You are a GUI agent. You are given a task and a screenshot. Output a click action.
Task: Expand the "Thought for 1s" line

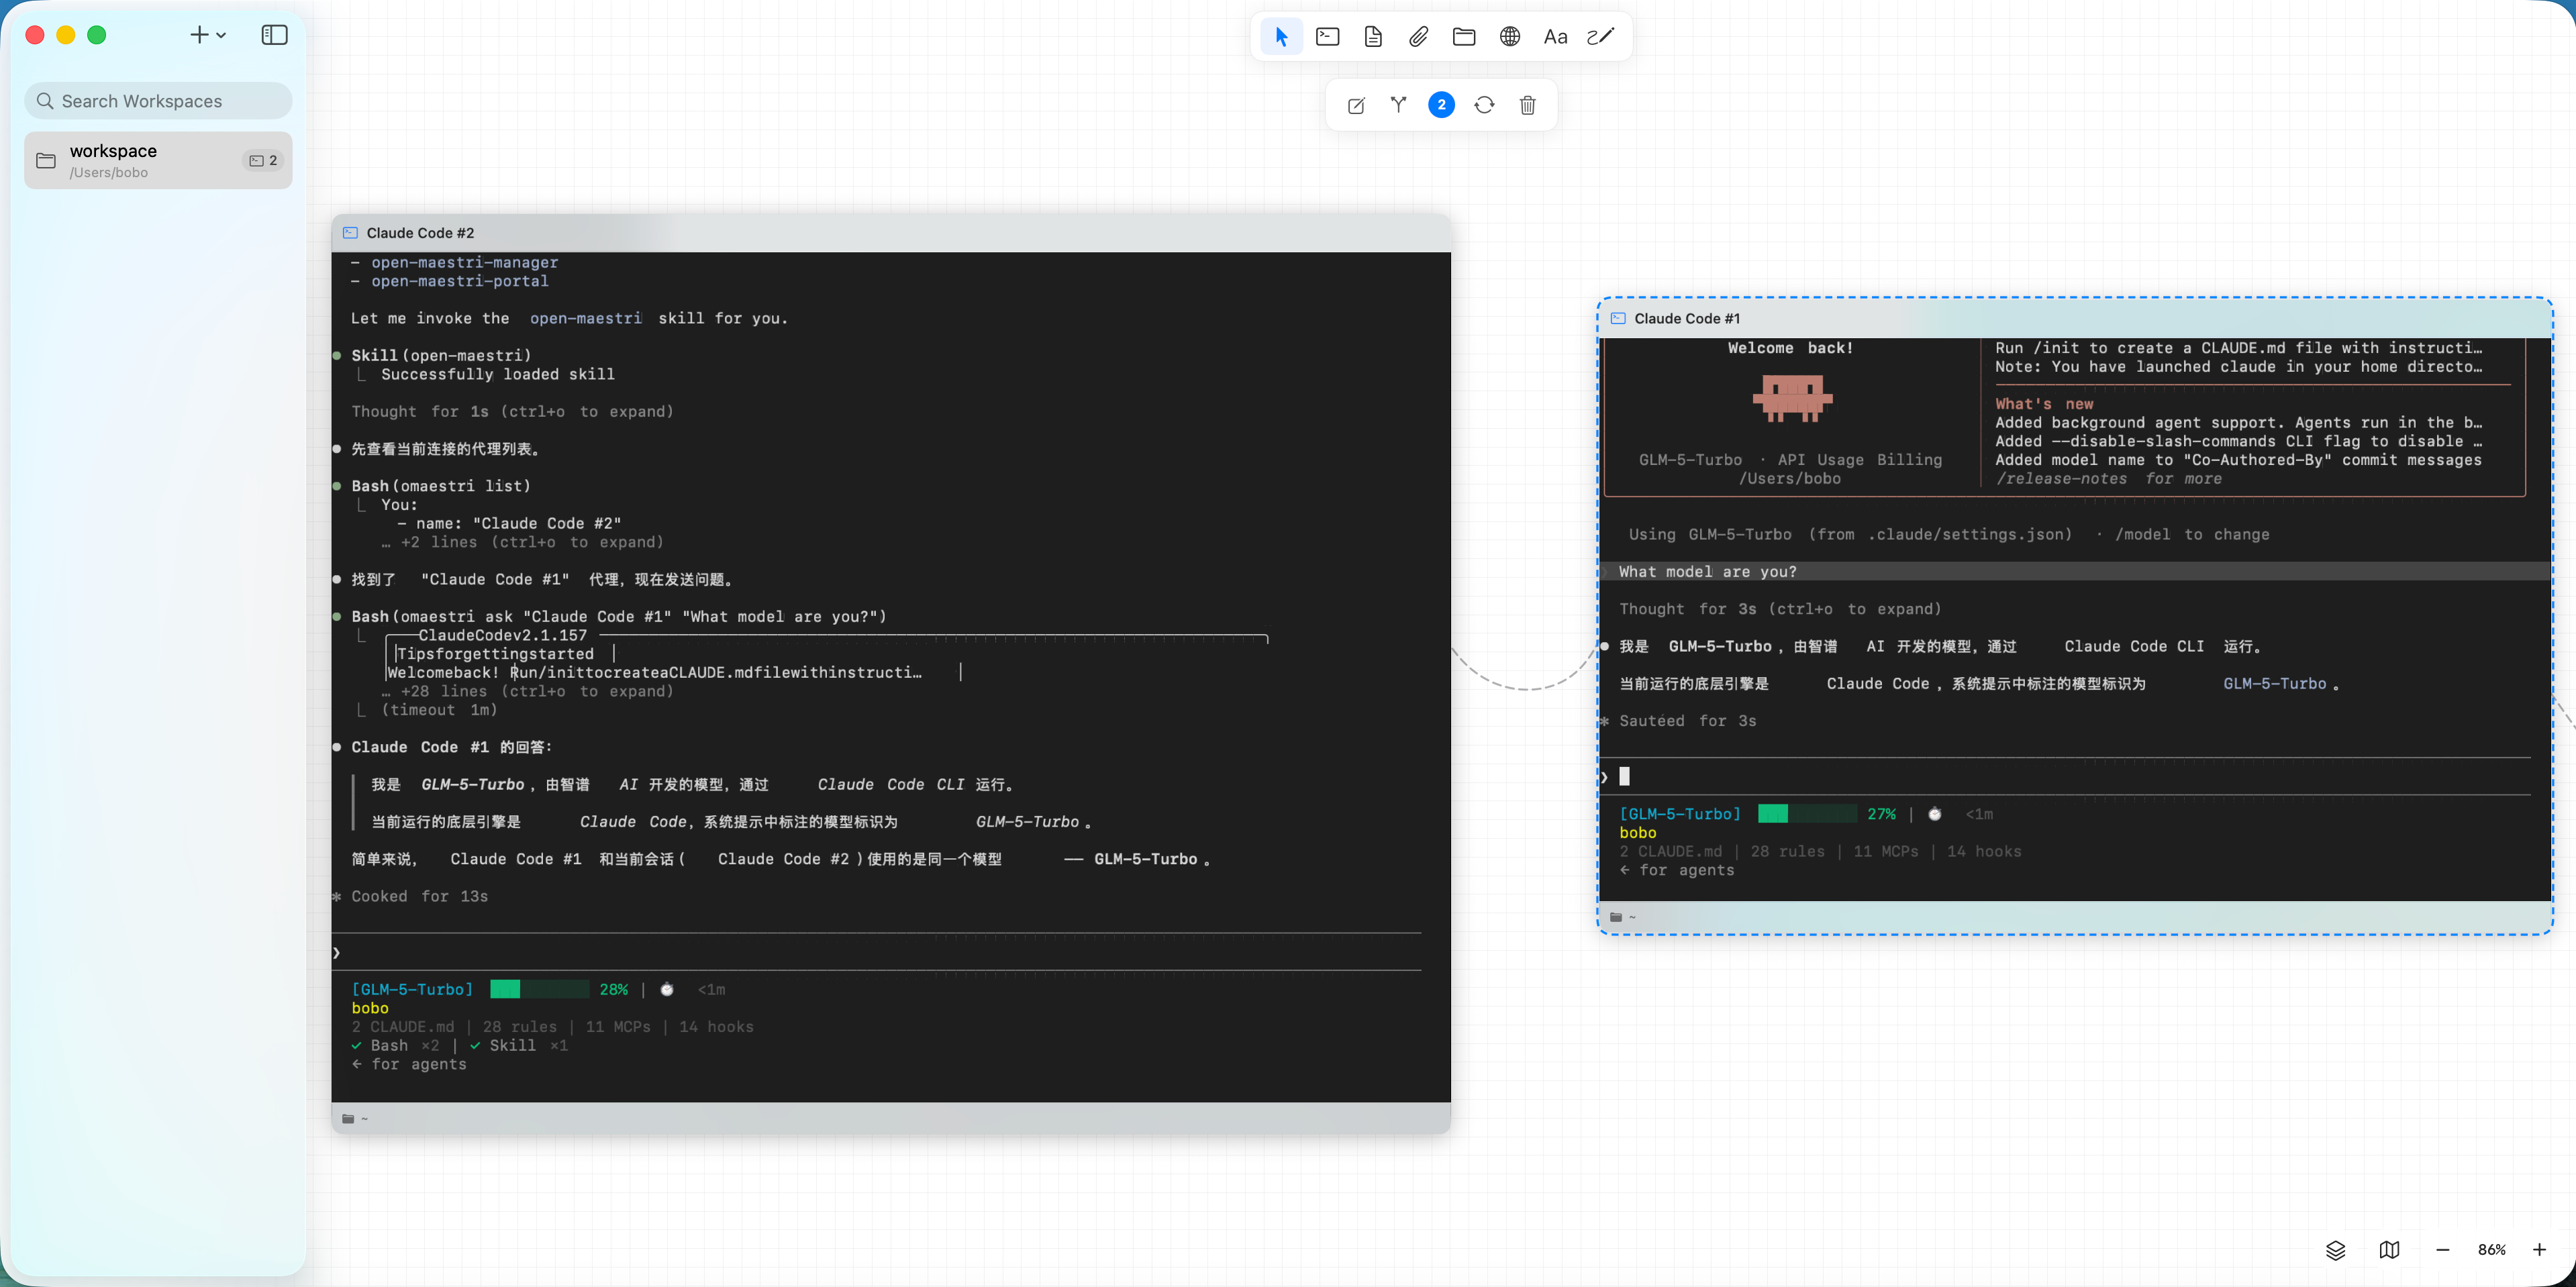(512, 412)
